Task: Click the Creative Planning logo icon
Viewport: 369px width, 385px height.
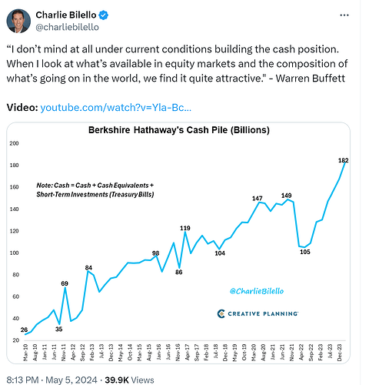Action: tap(221, 313)
